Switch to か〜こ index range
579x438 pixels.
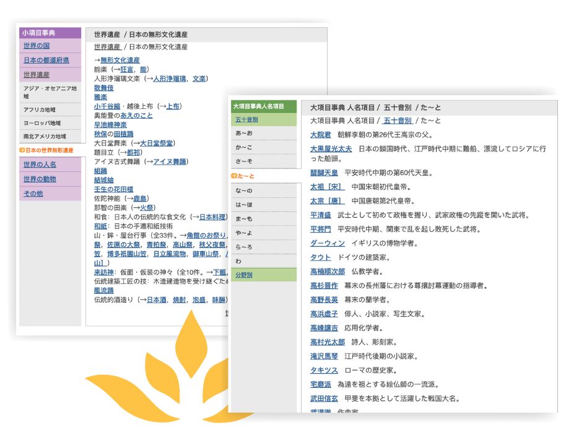(243, 147)
